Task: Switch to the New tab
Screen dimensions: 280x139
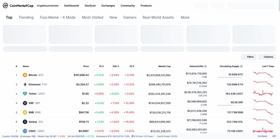Action: pyautogui.click(x=113, y=17)
